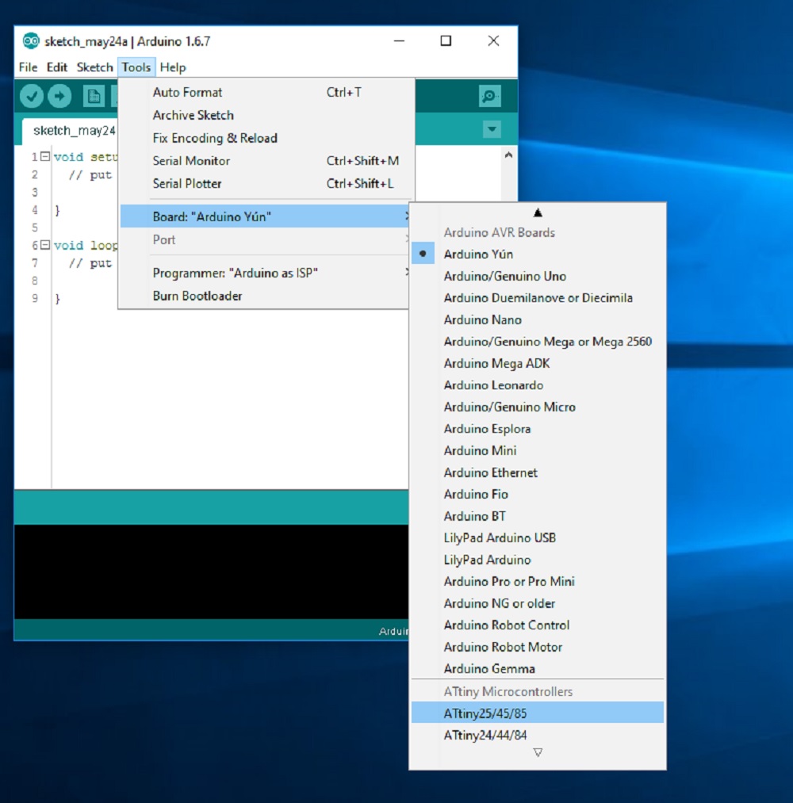
Task: Select ATtiny25/45/85 microcontroller
Action: tap(538, 713)
